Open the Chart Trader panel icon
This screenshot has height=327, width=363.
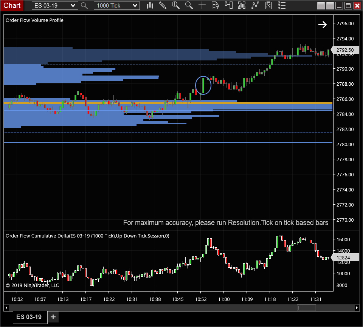pyautogui.click(x=228, y=6)
